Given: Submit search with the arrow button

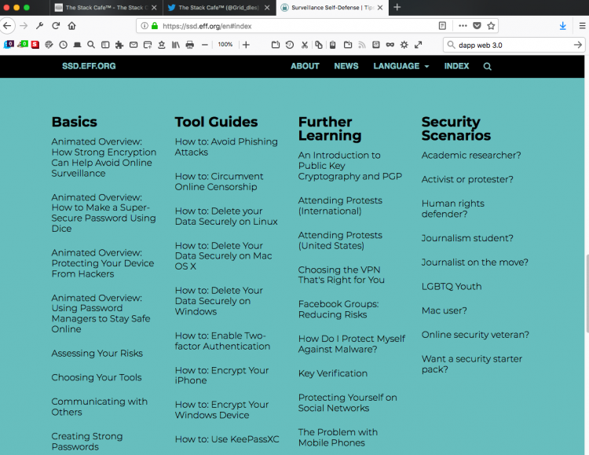Looking at the screenshot, I should (x=578, y=45).
